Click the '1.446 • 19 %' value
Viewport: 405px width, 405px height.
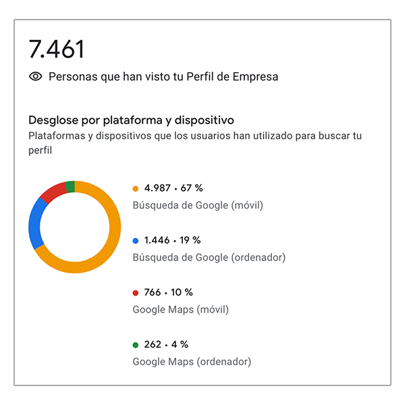click(172, 240)
